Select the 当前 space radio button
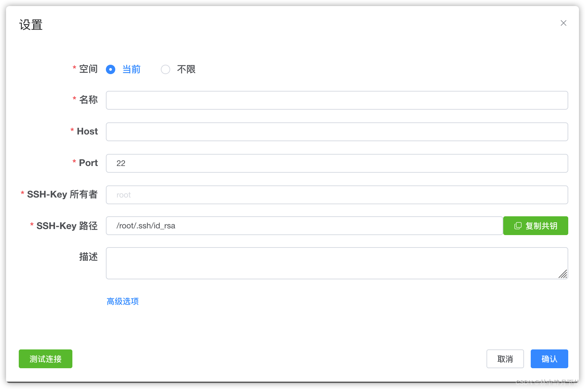This screenshot has width=585, height=389. (111, 69)
